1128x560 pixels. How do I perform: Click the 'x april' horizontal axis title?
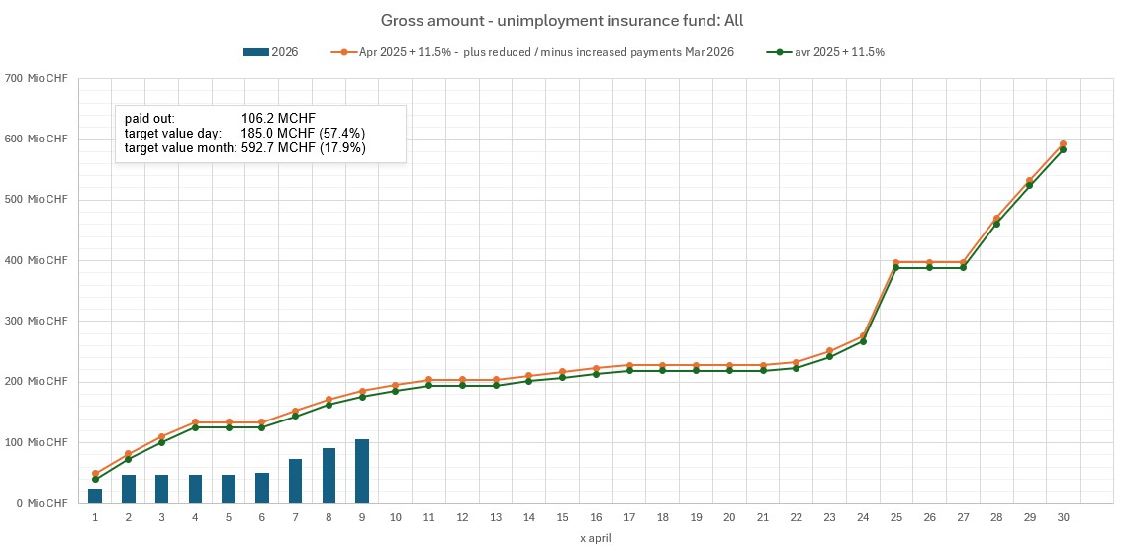[596, 537]
